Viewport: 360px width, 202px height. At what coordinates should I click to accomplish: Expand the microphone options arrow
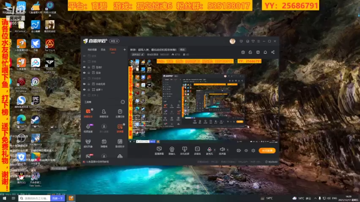coord(215,150)
